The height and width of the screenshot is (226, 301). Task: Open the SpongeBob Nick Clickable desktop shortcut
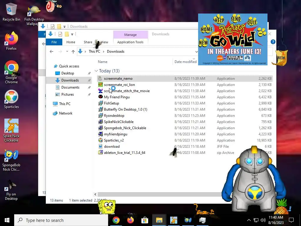(11, 161)
